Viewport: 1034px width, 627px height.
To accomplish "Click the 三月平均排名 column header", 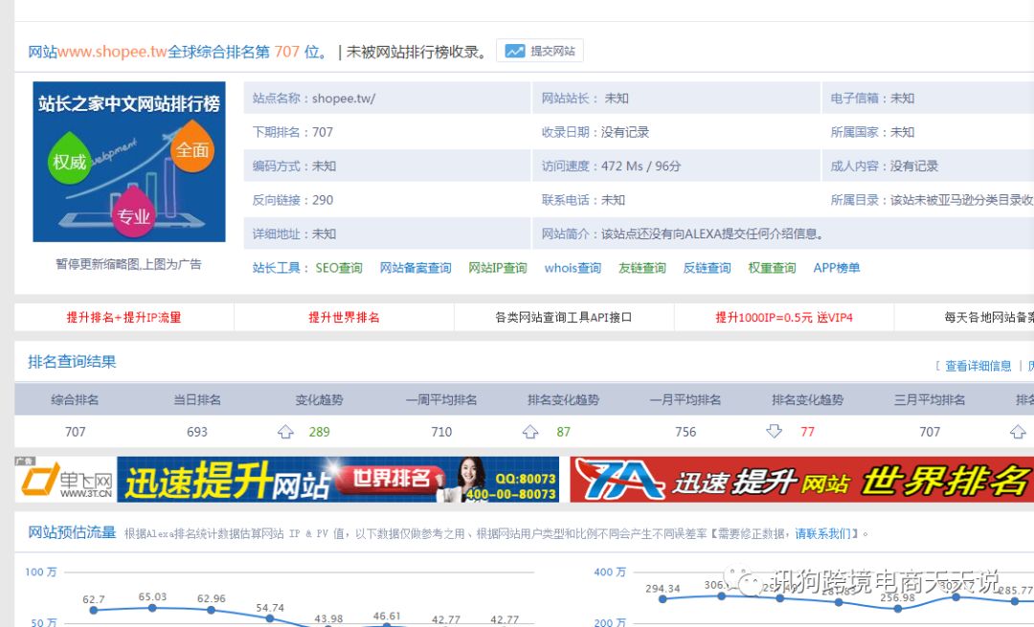I will point(930,399).
